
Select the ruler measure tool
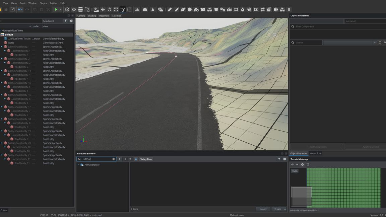(170, 10)
